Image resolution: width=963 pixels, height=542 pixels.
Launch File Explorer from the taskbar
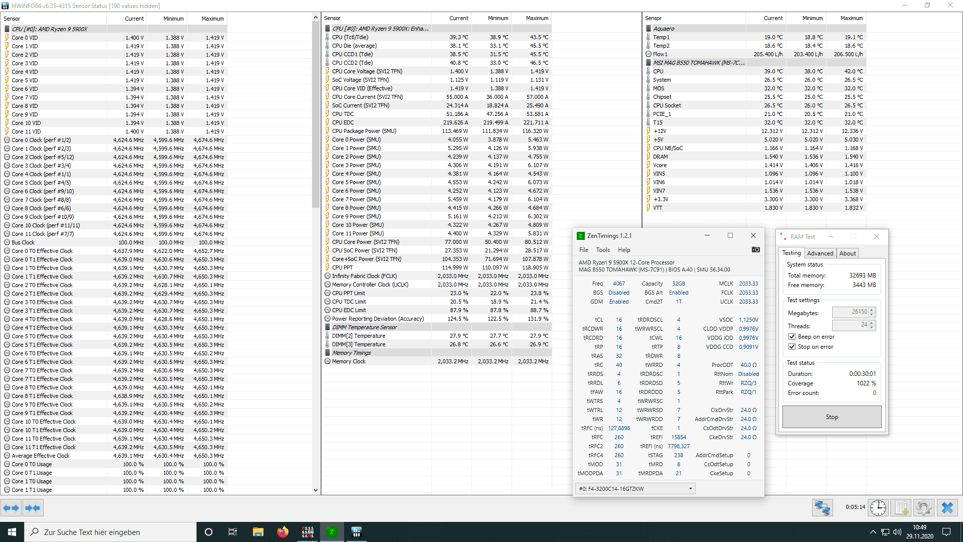point(258,532)
